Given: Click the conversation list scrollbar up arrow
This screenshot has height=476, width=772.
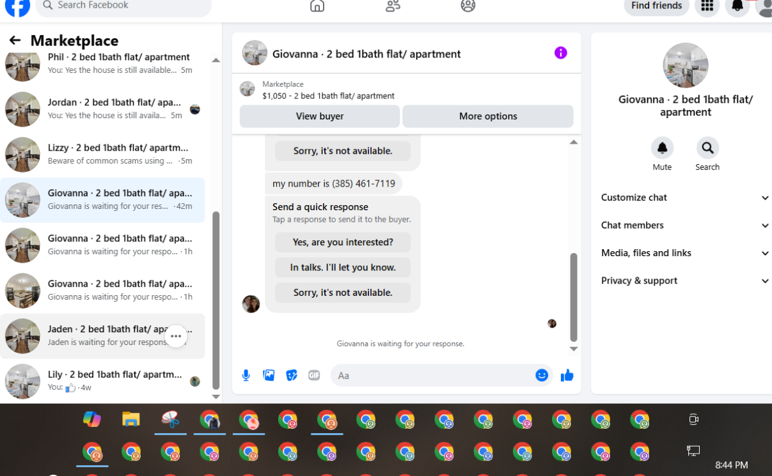Looking at the screenshot, I should coord(216,60).
